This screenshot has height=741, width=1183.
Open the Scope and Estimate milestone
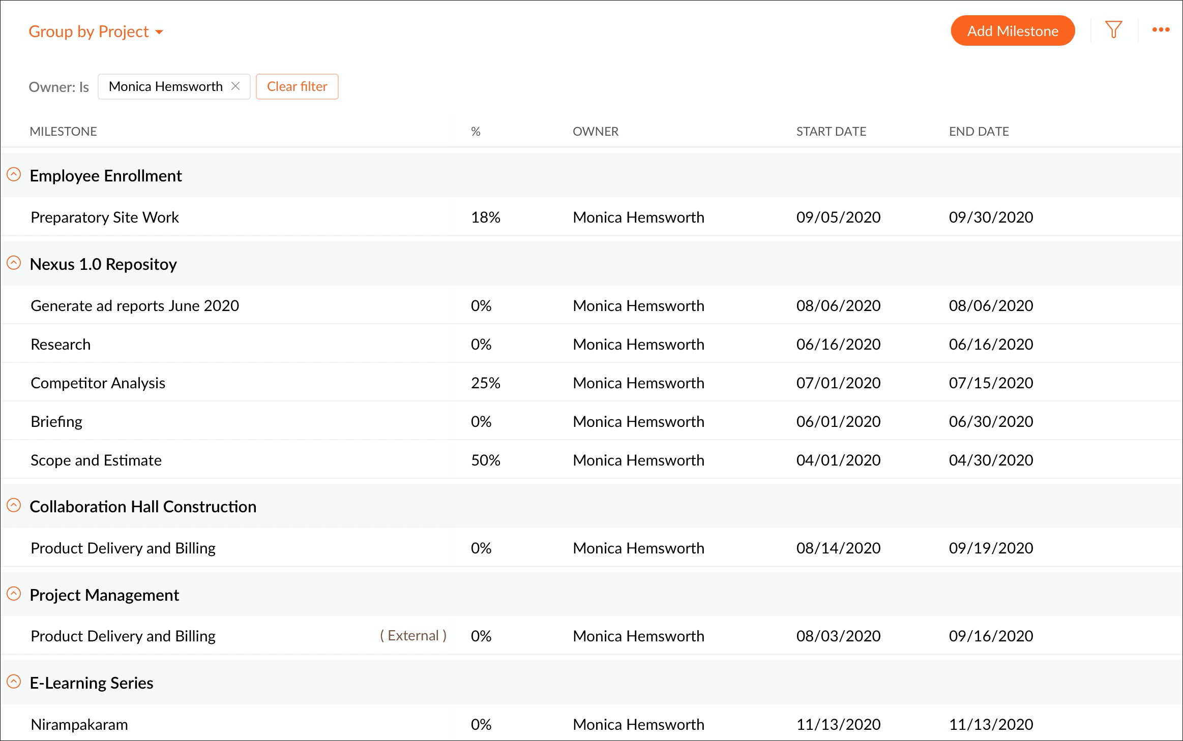96,460
